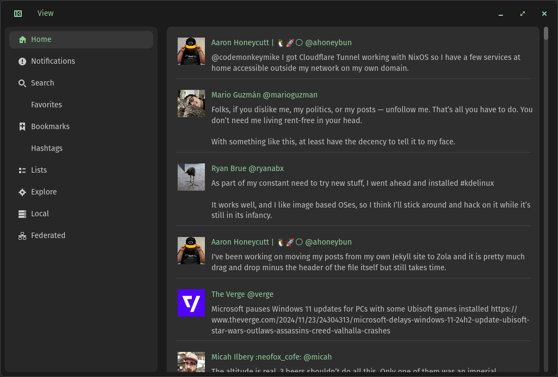Click Ryan Brue's bird avatar

(x=191, y=177)
